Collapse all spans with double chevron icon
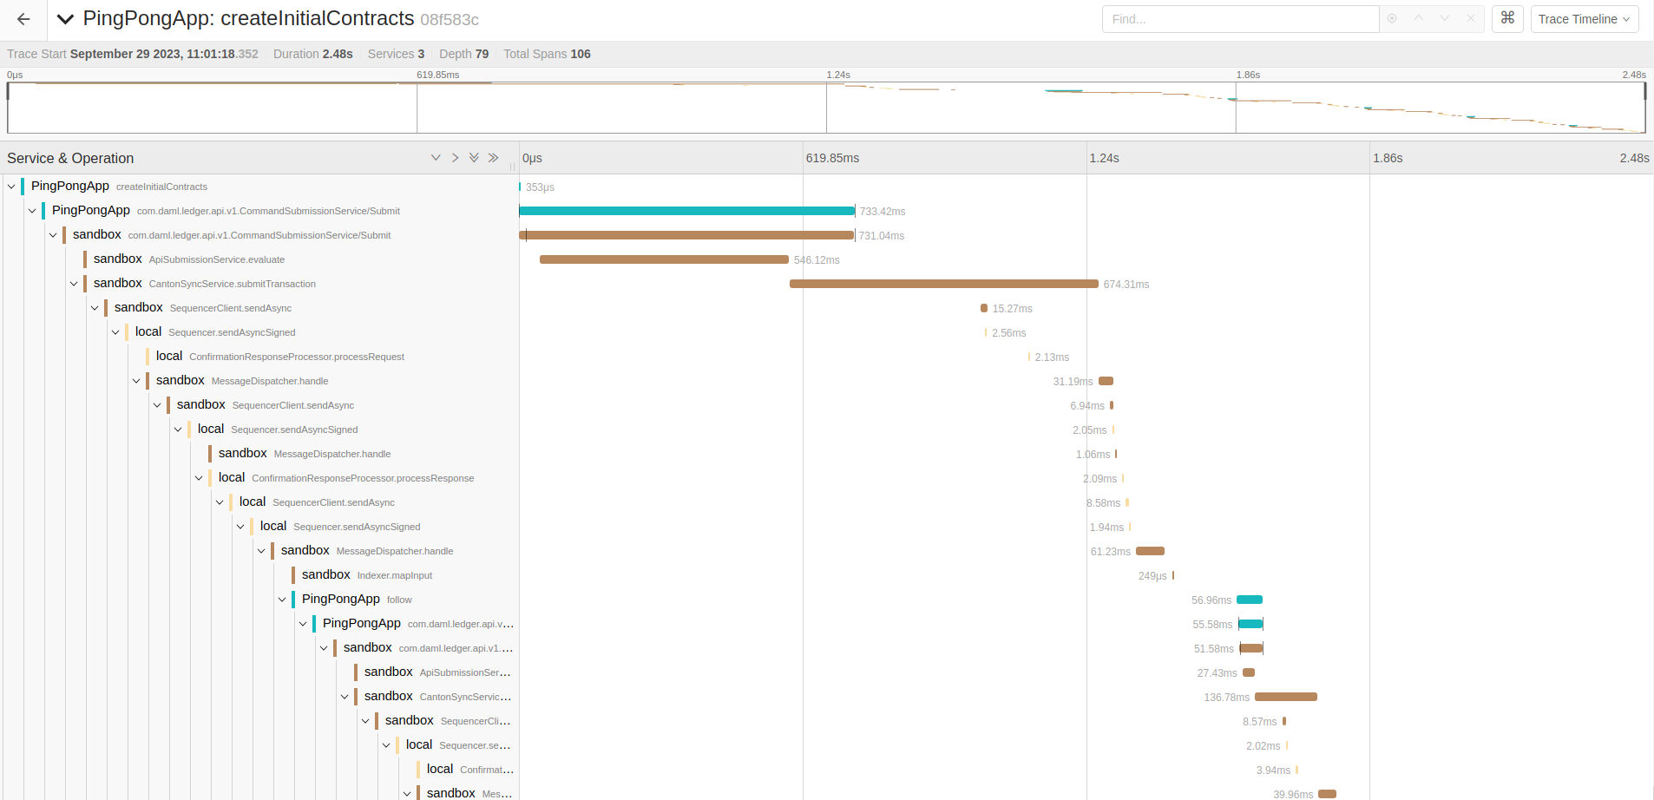This screenshot has height=800, width=1654. click(474, 157)
